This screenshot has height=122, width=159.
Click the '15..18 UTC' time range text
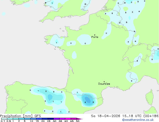[x=132, y=116]
